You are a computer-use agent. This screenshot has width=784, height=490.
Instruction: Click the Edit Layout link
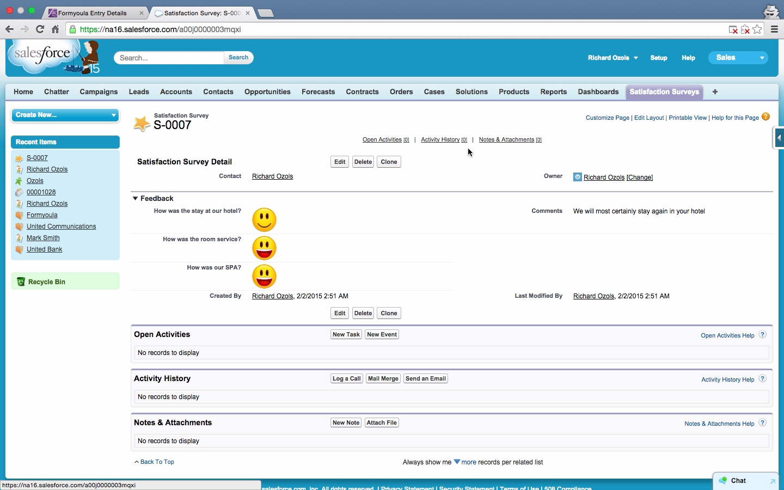[649, 118]
